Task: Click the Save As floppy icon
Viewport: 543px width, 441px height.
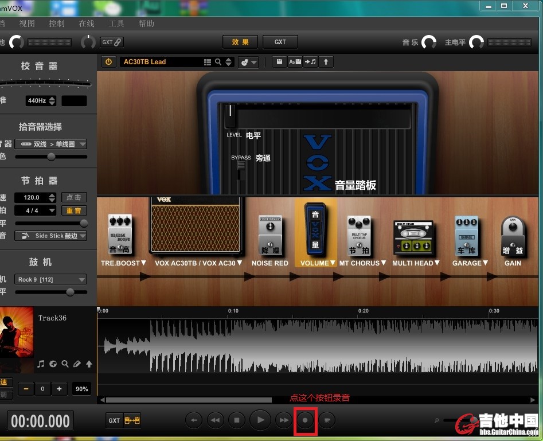Action: click(295, 62)
